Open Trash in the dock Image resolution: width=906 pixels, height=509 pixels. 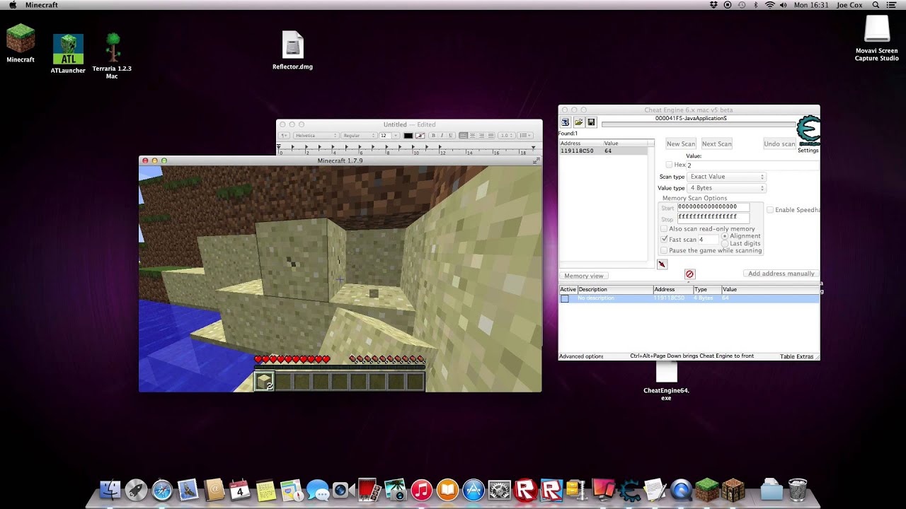797,490
